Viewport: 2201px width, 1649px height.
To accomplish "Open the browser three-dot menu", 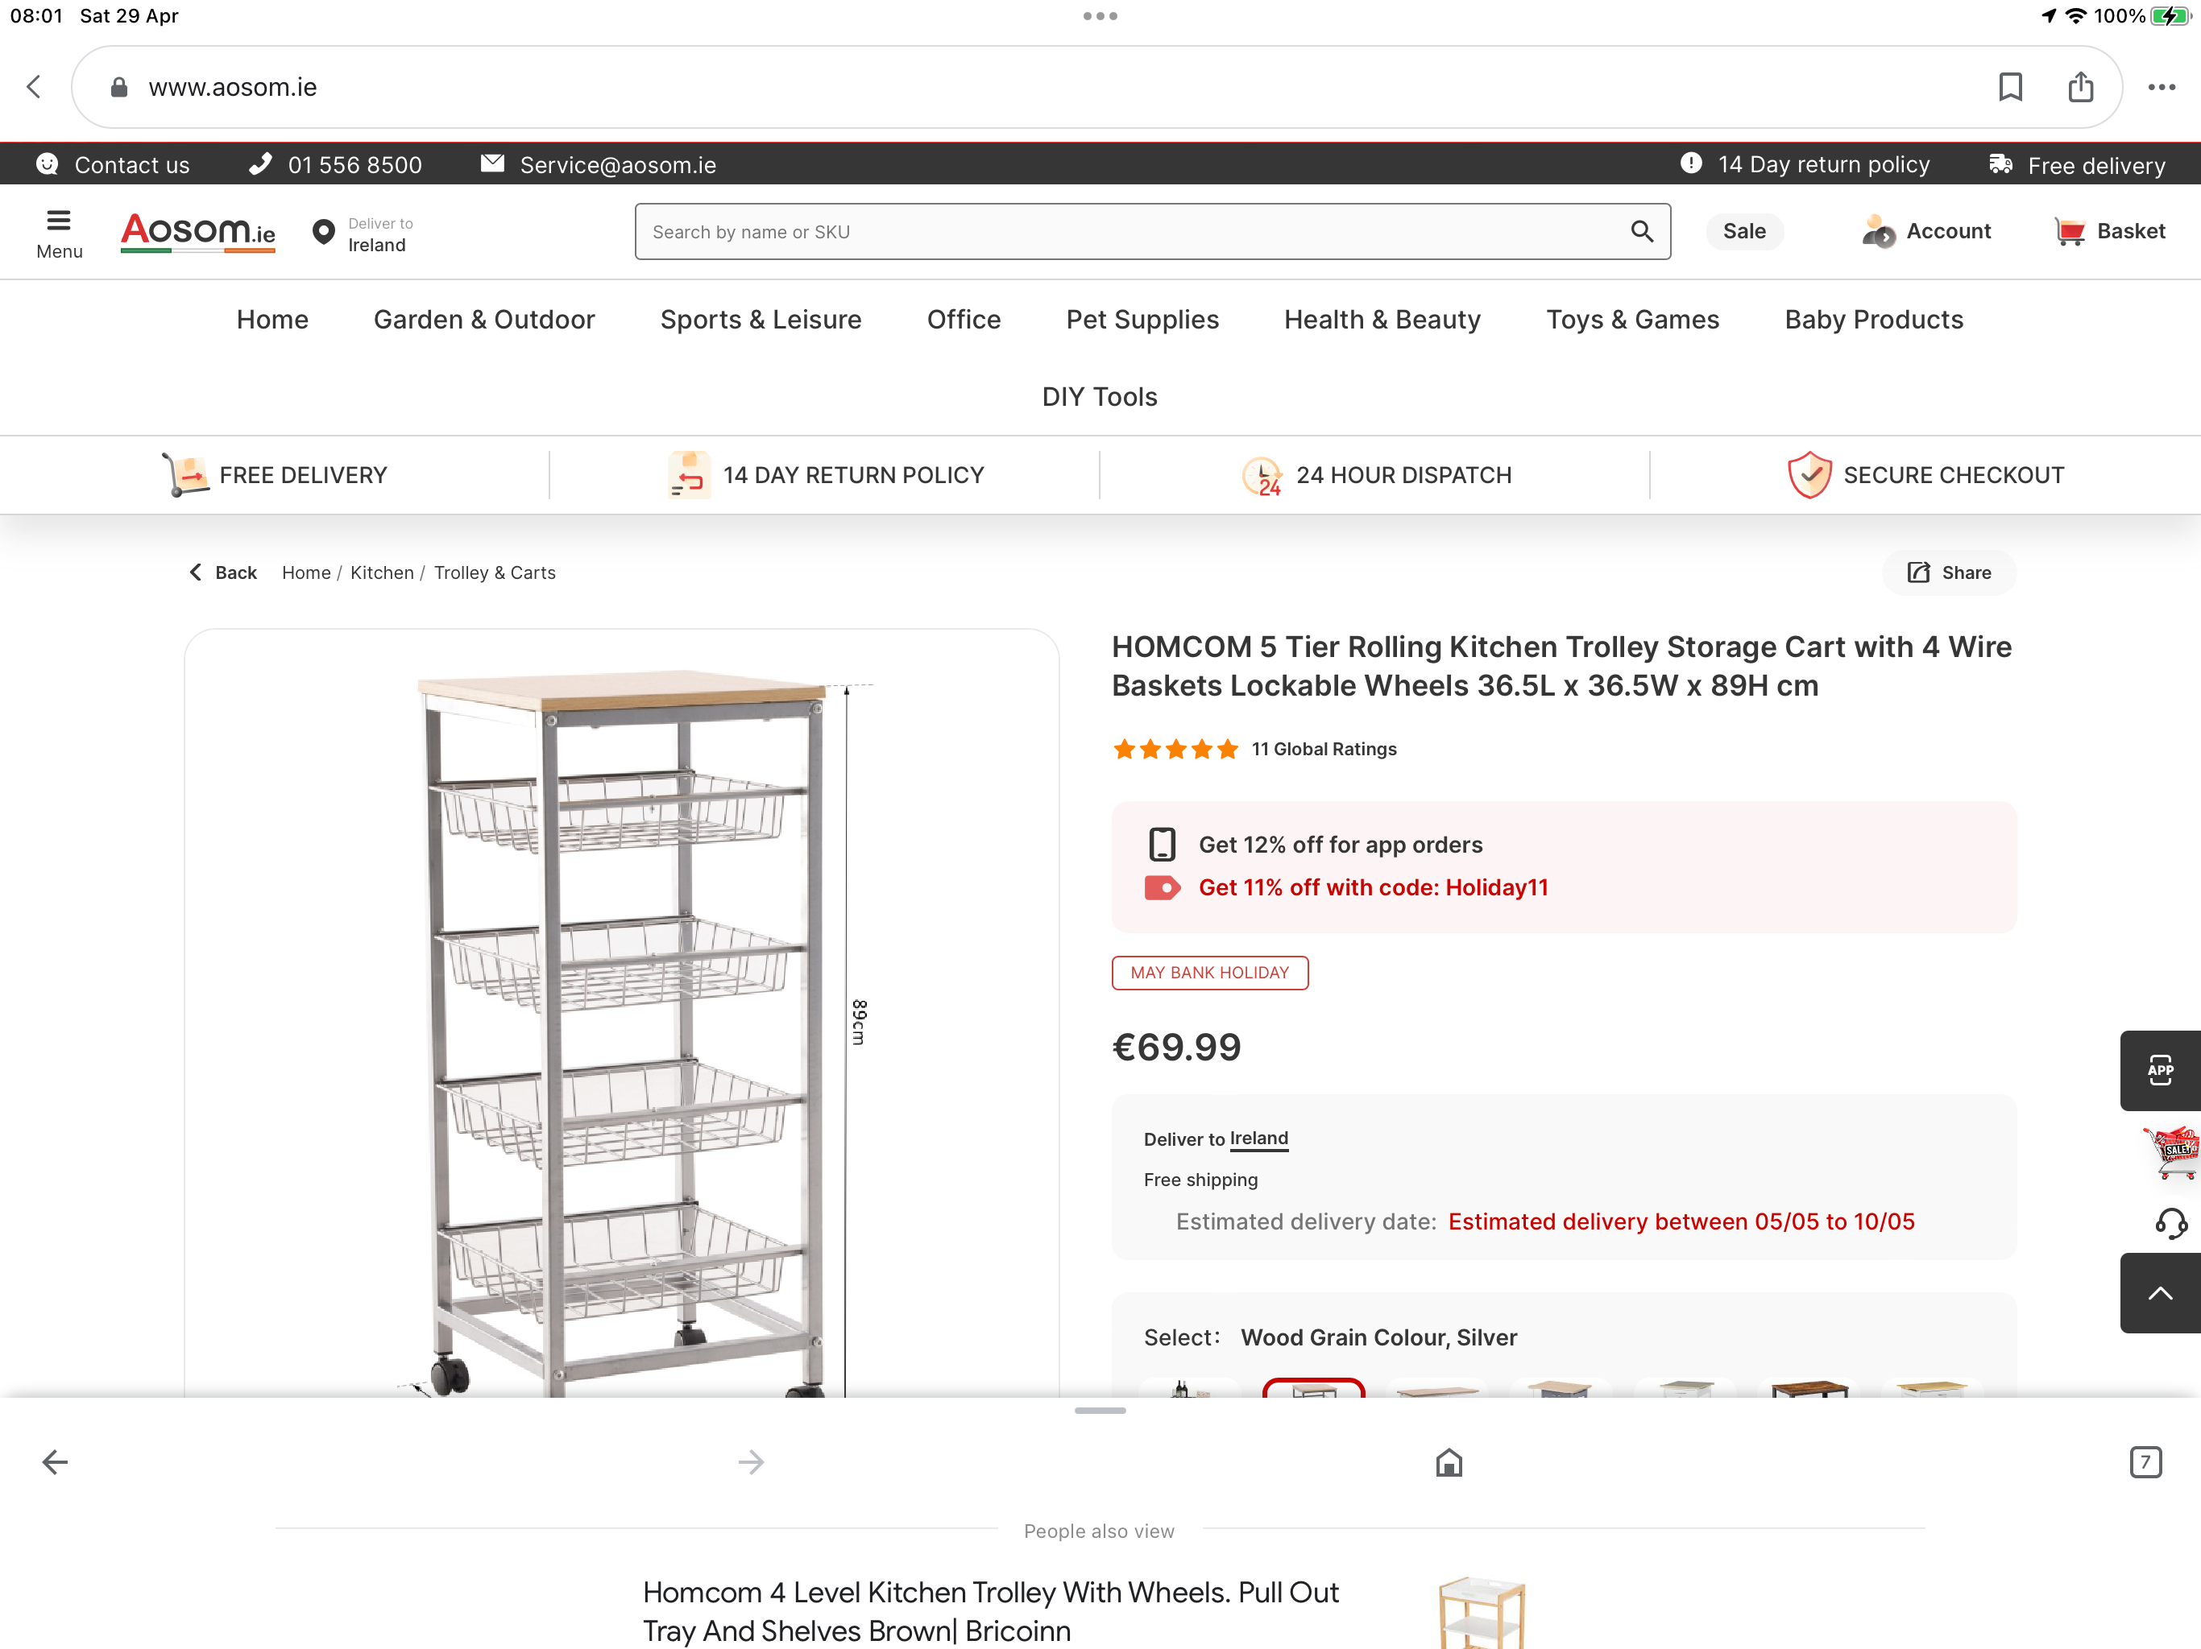I will click(2162, 88).
